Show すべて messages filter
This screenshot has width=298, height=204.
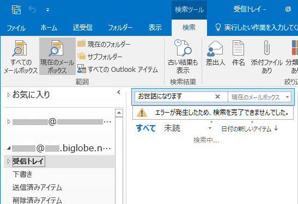(x=146, y=128)
